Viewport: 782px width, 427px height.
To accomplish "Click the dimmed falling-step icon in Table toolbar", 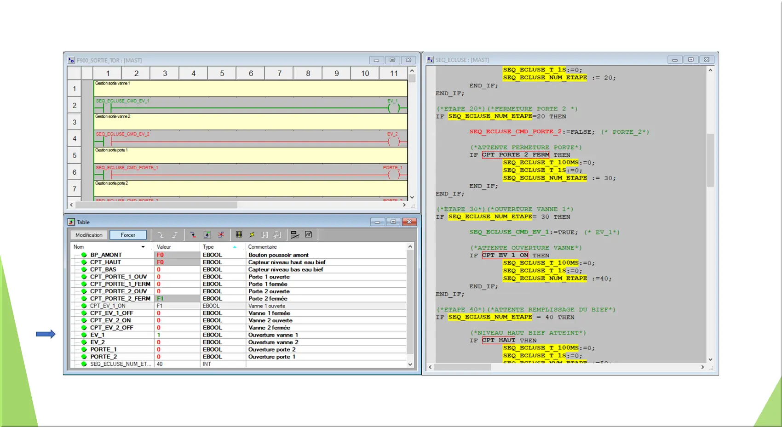I will pos(161,235).
